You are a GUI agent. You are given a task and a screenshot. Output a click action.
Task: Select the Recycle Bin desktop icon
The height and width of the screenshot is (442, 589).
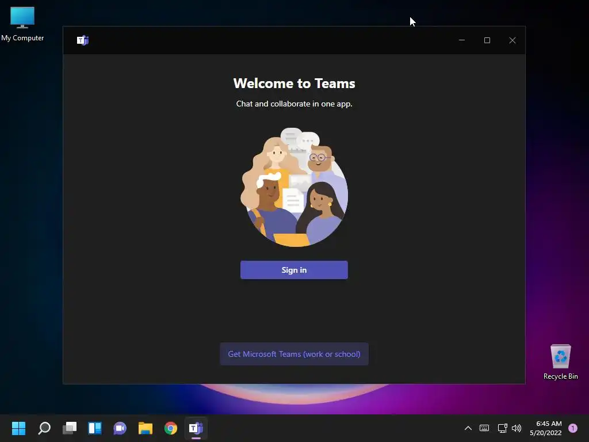(x=560, y=362)
